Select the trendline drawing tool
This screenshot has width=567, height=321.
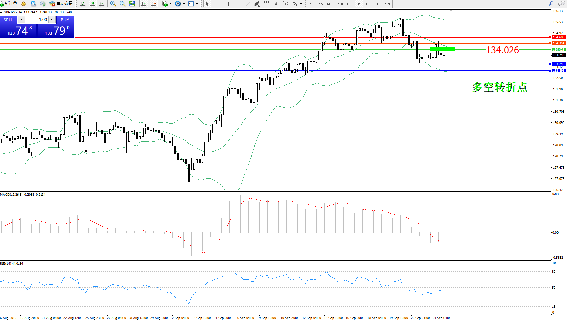pyautogui.click(x=248, y=4)
